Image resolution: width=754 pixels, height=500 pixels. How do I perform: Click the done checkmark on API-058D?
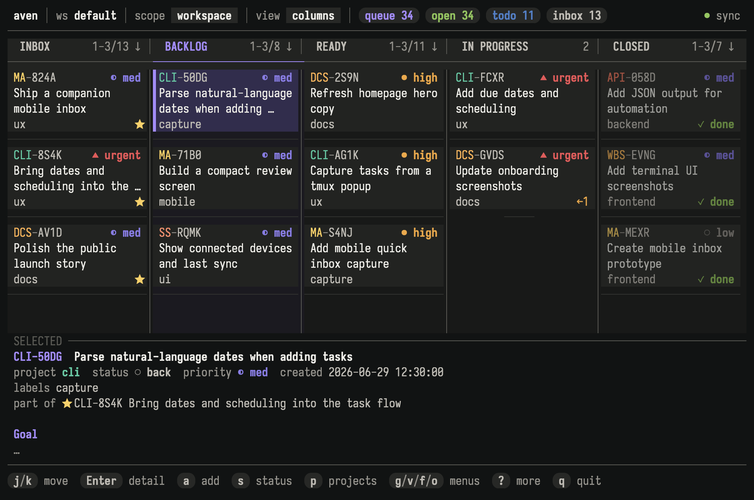pyautogui.click(x=701, y=124)
